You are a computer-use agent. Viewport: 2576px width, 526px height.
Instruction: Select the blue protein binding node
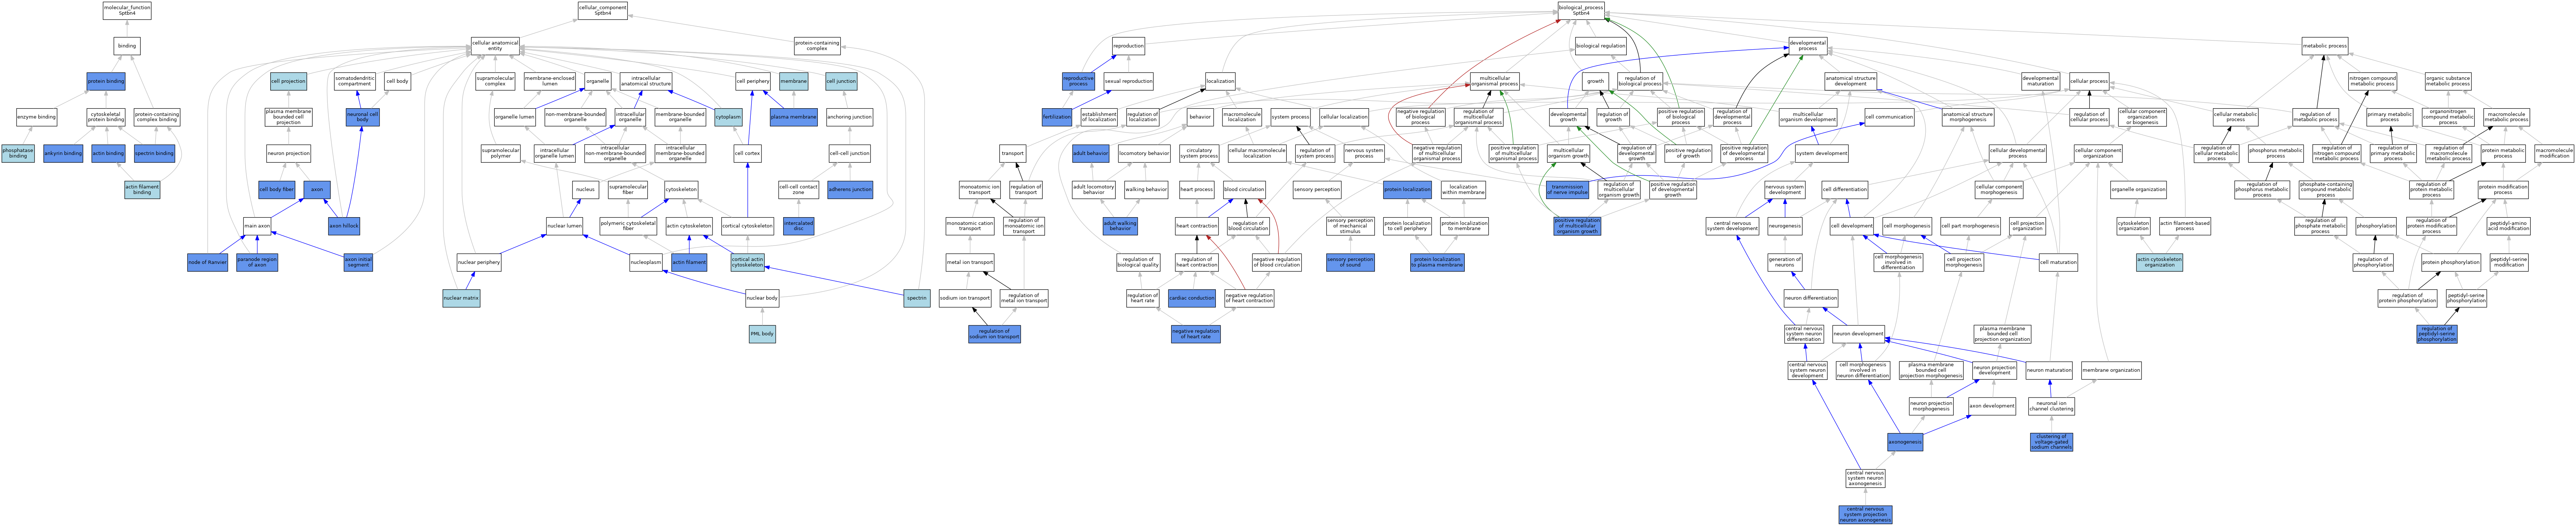tap(106, 81)
